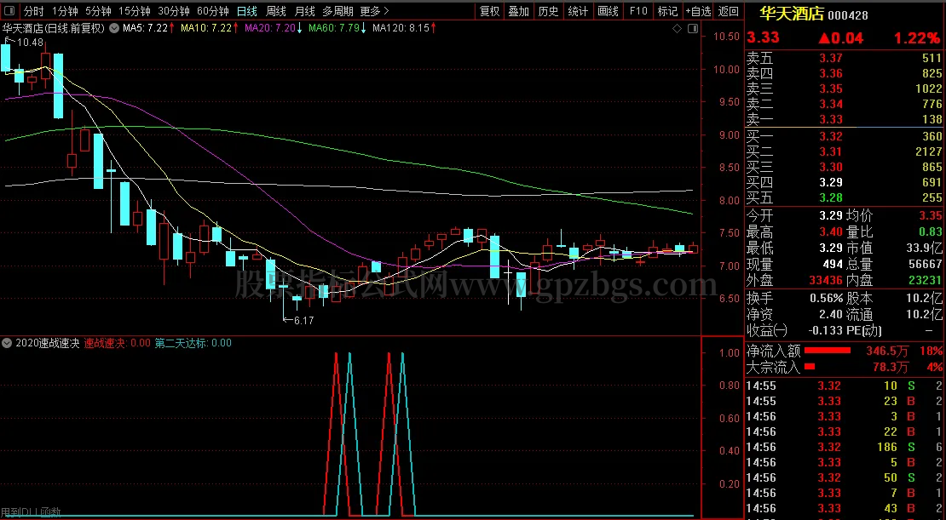Click the diamond marker icon above the chart

tap(677, 28)
